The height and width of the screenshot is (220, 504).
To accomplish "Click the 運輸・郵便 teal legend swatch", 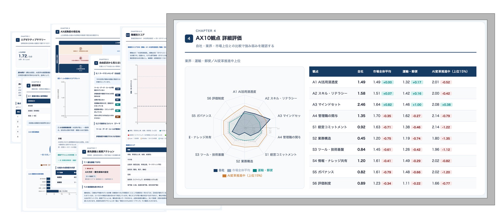I will (x=255, y=170).
